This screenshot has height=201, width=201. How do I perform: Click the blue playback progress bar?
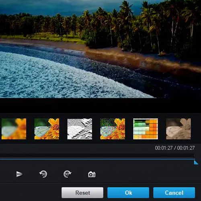[97, 159]
